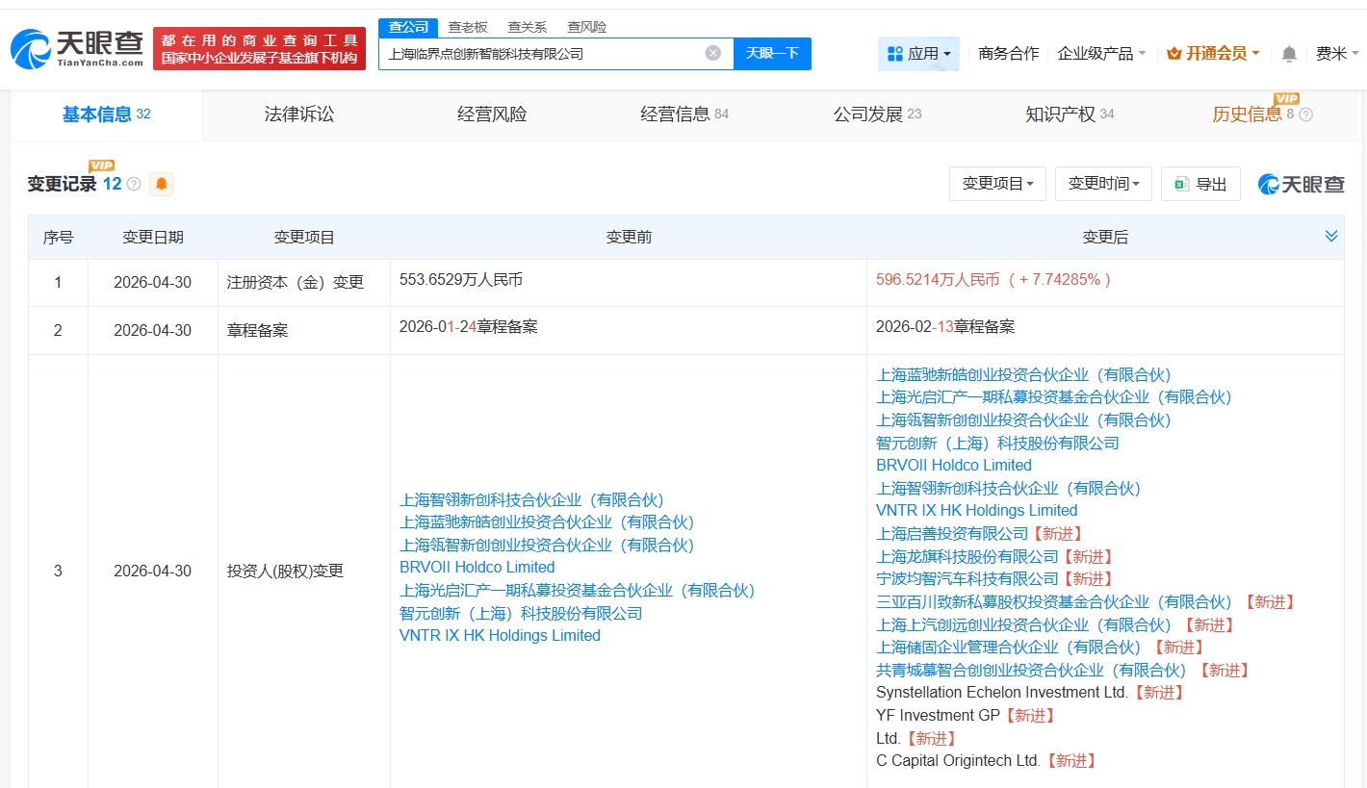Viewport: 1367px width, 788px height.
Task: Click the red business query tool banner
Action: [x=259, y=48]
